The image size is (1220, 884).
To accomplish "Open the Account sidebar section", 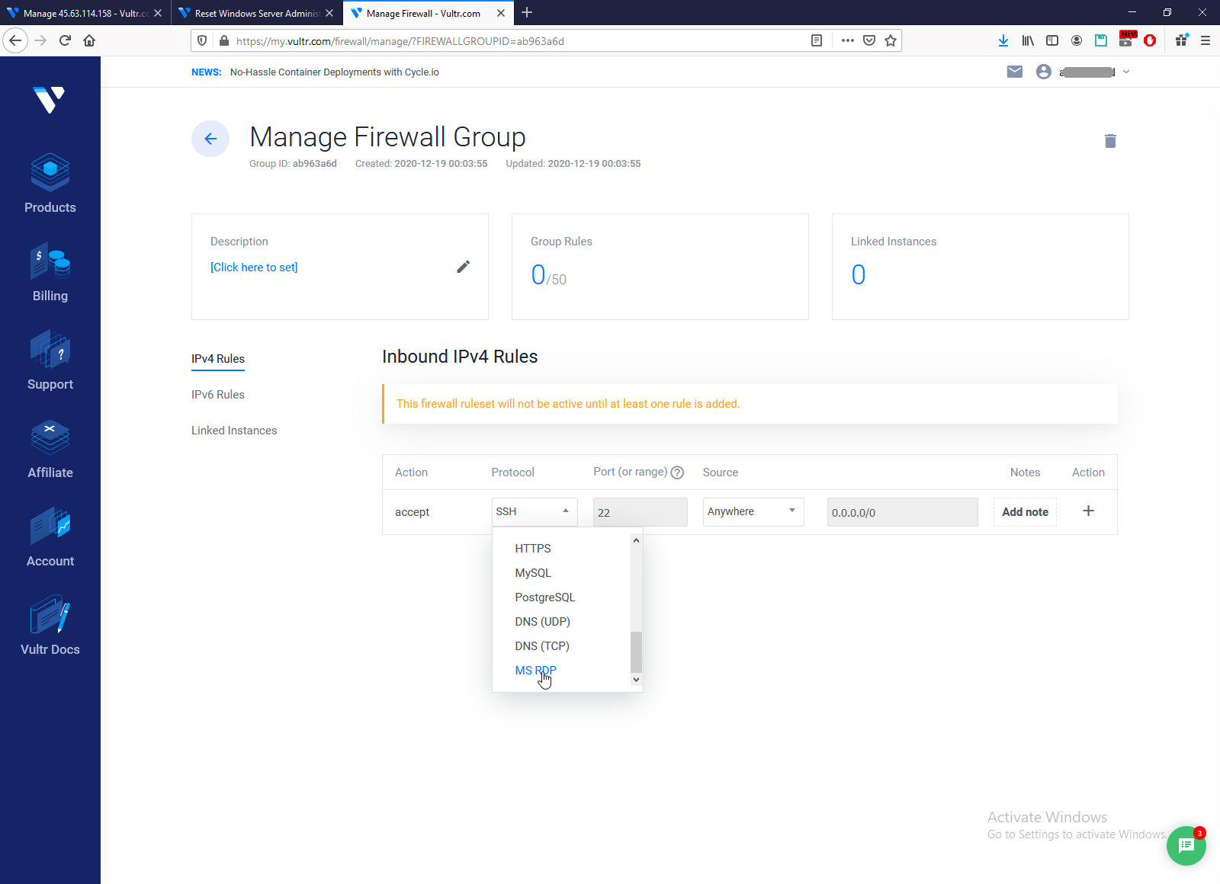I will click(50, 537).
